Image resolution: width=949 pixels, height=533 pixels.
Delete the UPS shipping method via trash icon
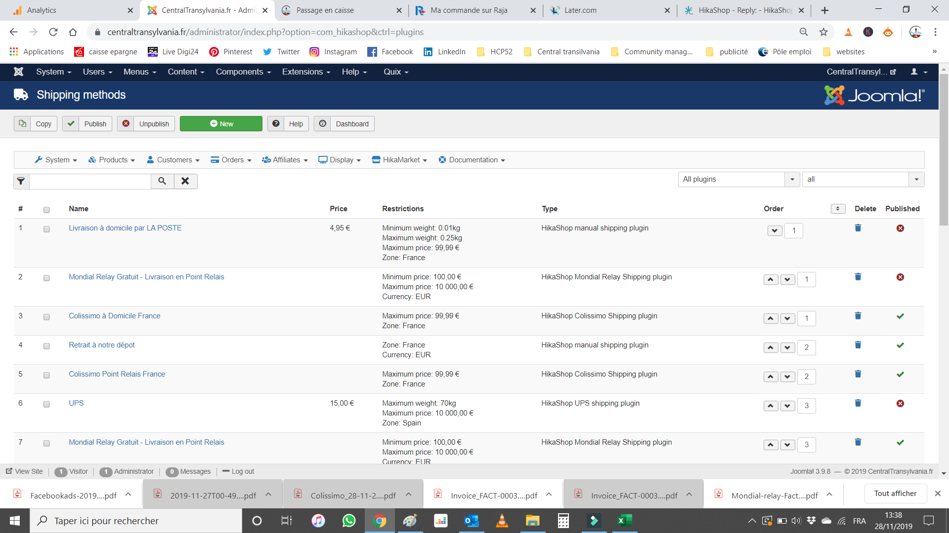click(x=858, y=403)
